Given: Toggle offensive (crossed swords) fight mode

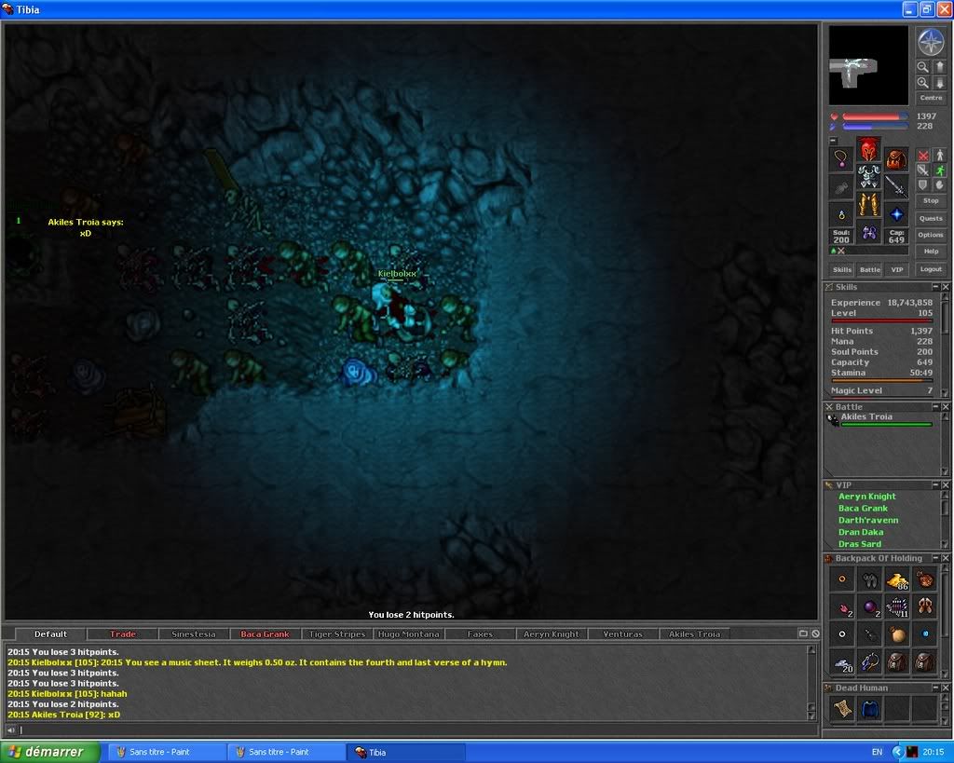Looking at the screenshot, I should tap(923, 156).
